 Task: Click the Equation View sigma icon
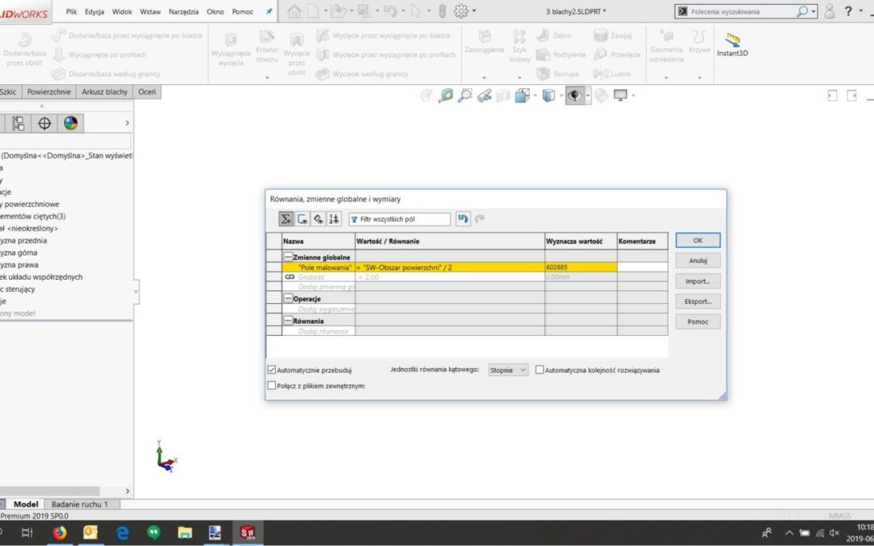[x=286, y=219]
